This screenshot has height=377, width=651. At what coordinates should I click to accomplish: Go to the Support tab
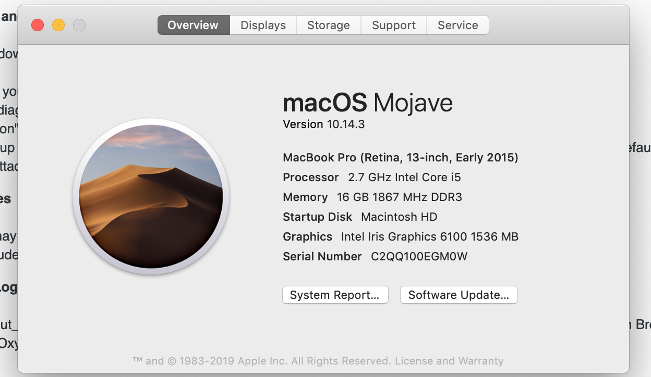pyautogui.click(x=393, y=25)
